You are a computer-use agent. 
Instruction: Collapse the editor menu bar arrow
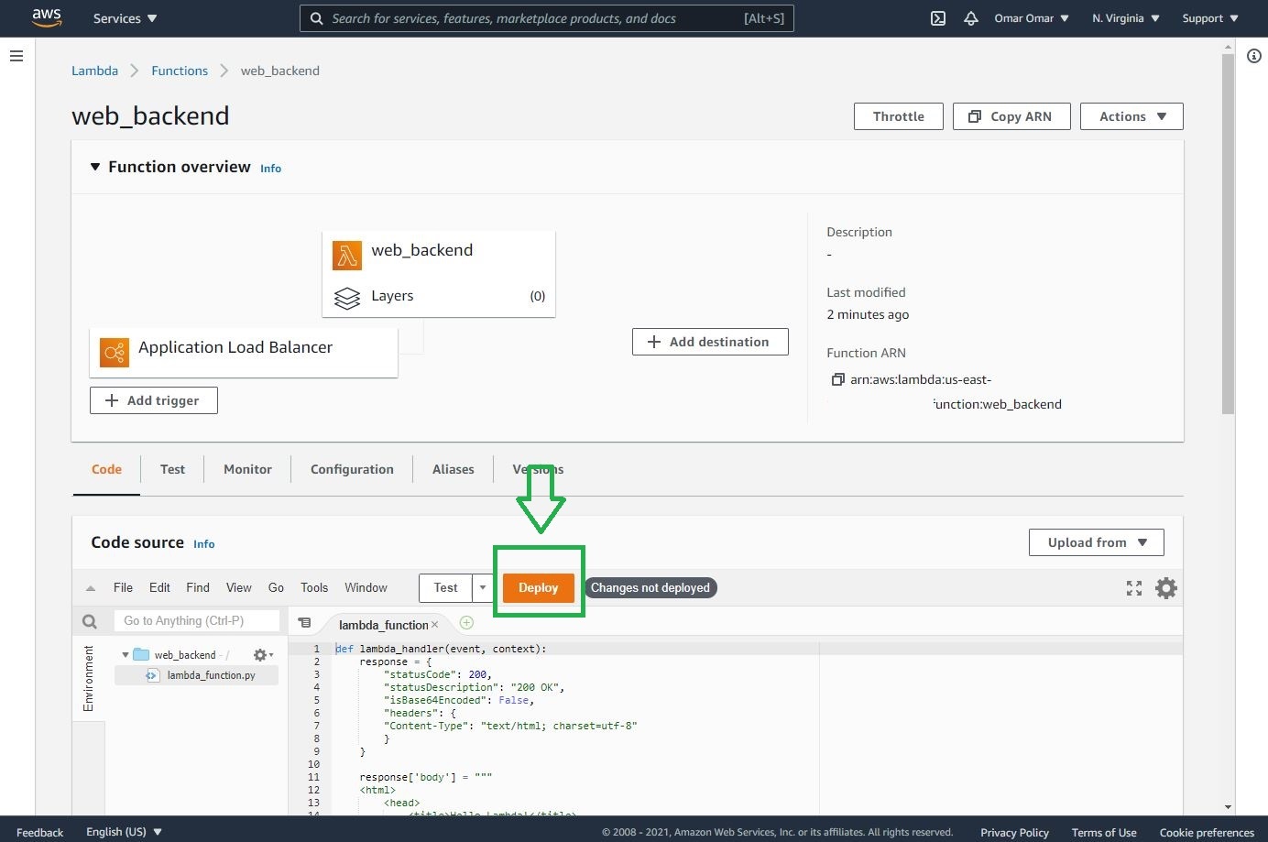click(90, 588)
